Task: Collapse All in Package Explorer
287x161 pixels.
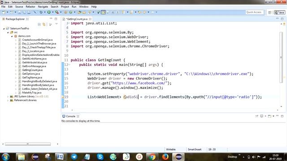Action: pos(39,24)
